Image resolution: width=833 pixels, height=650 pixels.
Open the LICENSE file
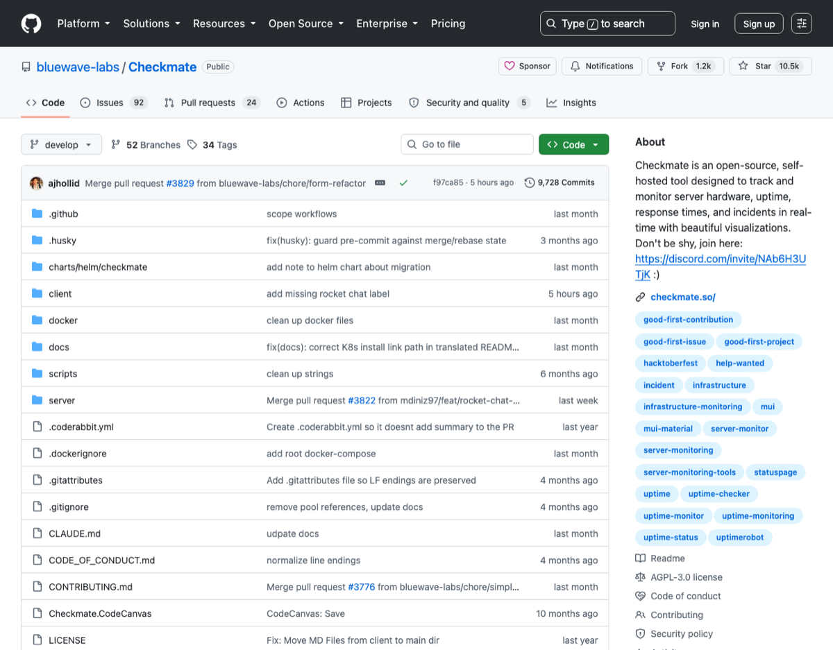(67, 640)
